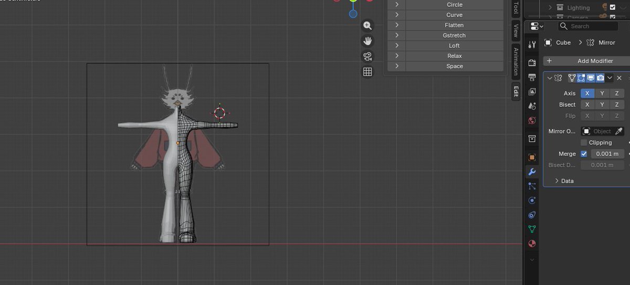Expand the Relax LoopTools options
Image resolution: width=630 pixels, height=285 pixels.
coord(397,56)
